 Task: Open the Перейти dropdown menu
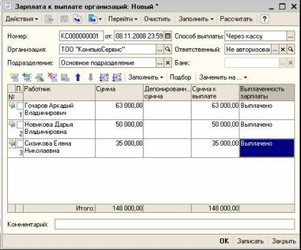pyautogui.click(x=123, y=19)
